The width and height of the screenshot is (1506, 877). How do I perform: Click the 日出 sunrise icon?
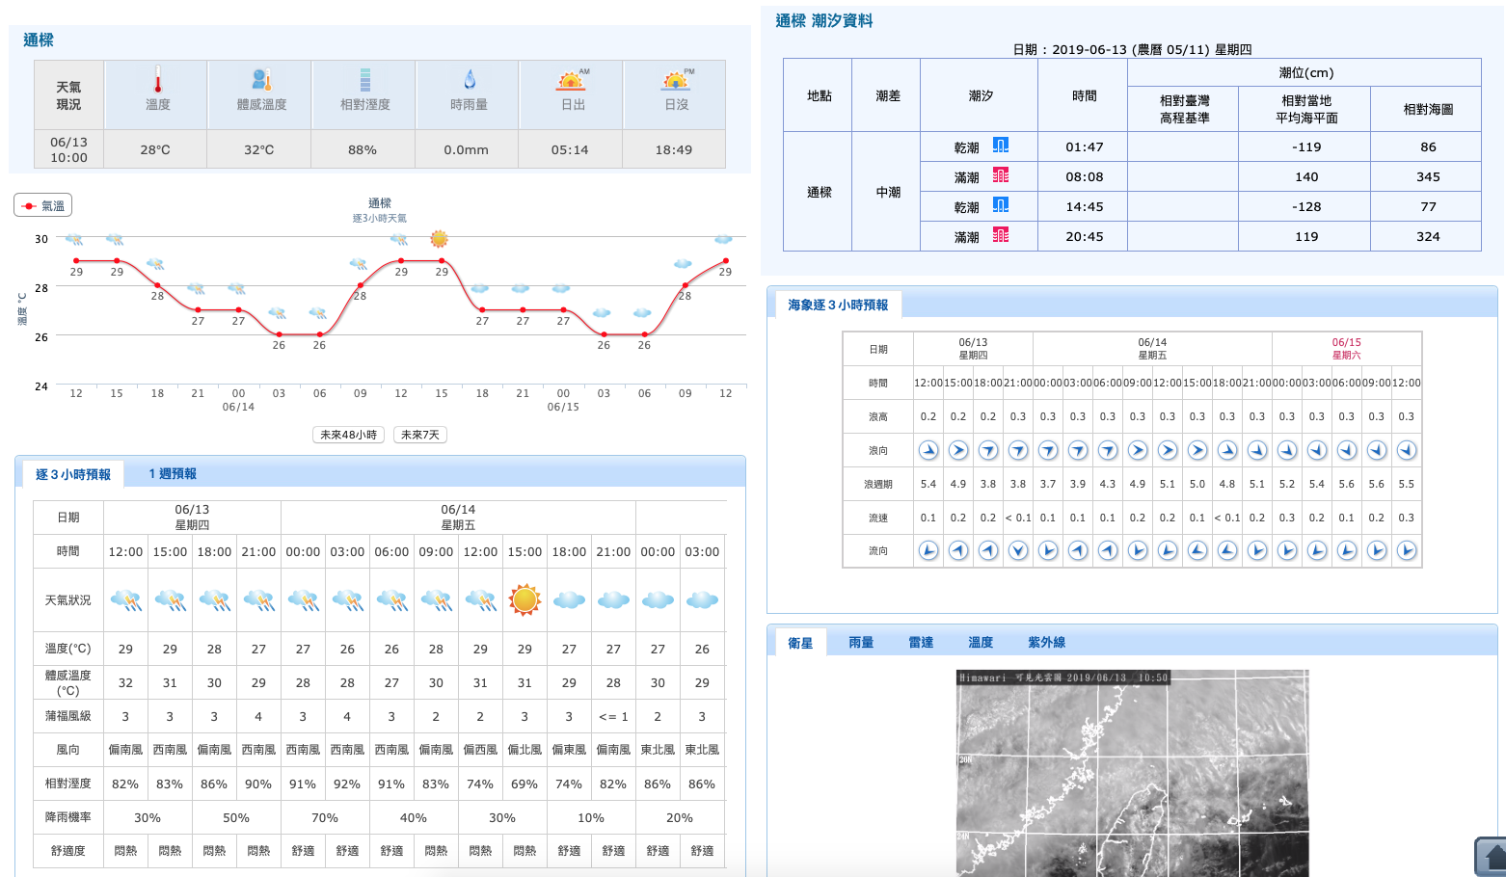tap(573, 79)
